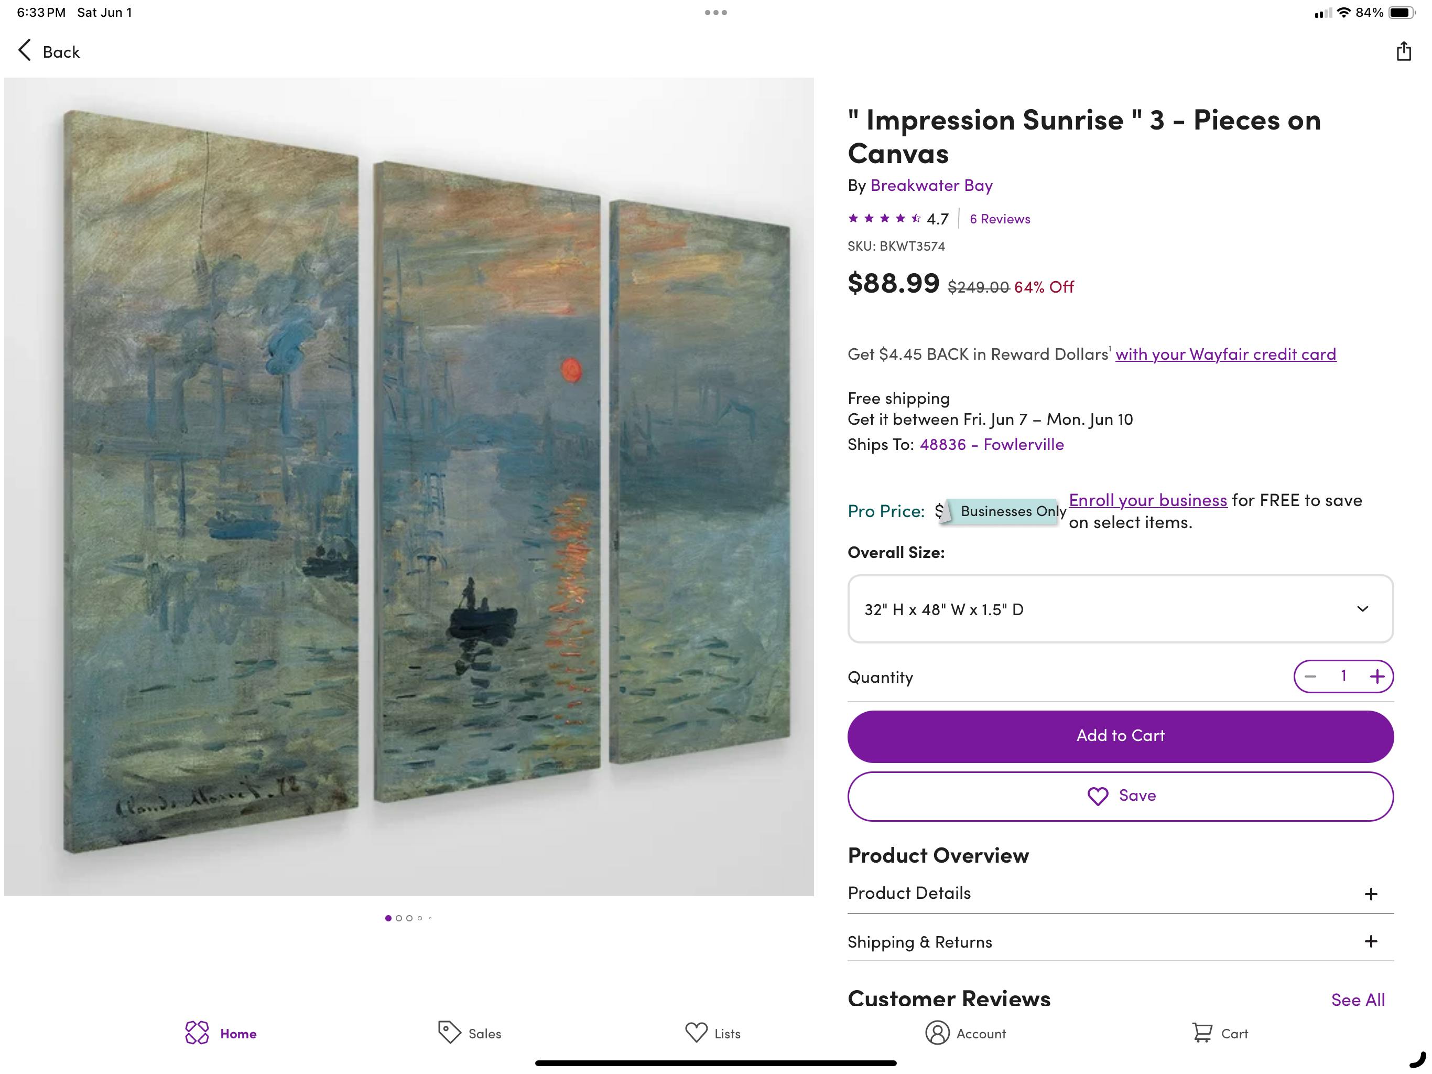
Task: Open Wayfair credit card offer link
Action: [x=1225, y=355]
